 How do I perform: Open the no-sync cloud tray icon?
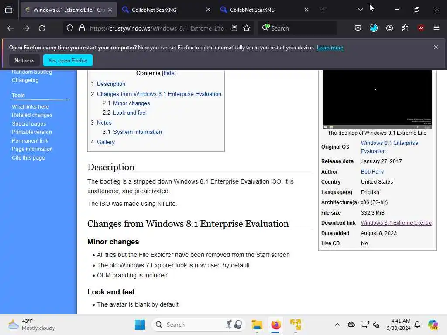pos(351,325)
